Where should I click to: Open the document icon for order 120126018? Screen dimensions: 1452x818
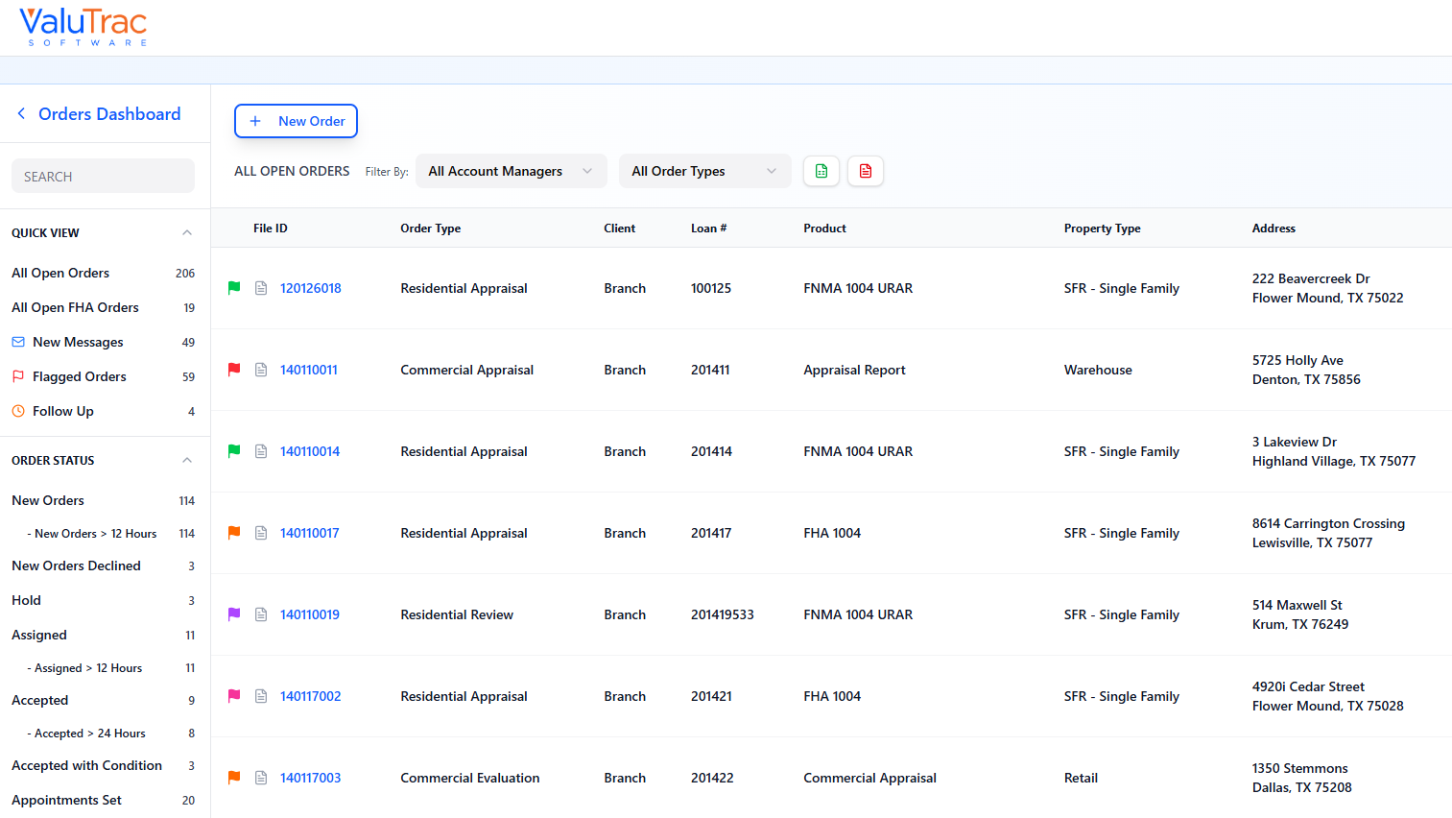pyautogui.click(x=261, y=287)
